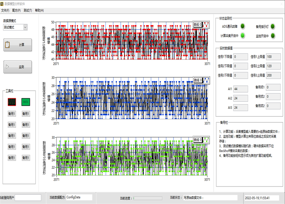
Task: Toggle the ADS通讯故障 indicator light
Action: pyautogui.click(x=242, y=26)
